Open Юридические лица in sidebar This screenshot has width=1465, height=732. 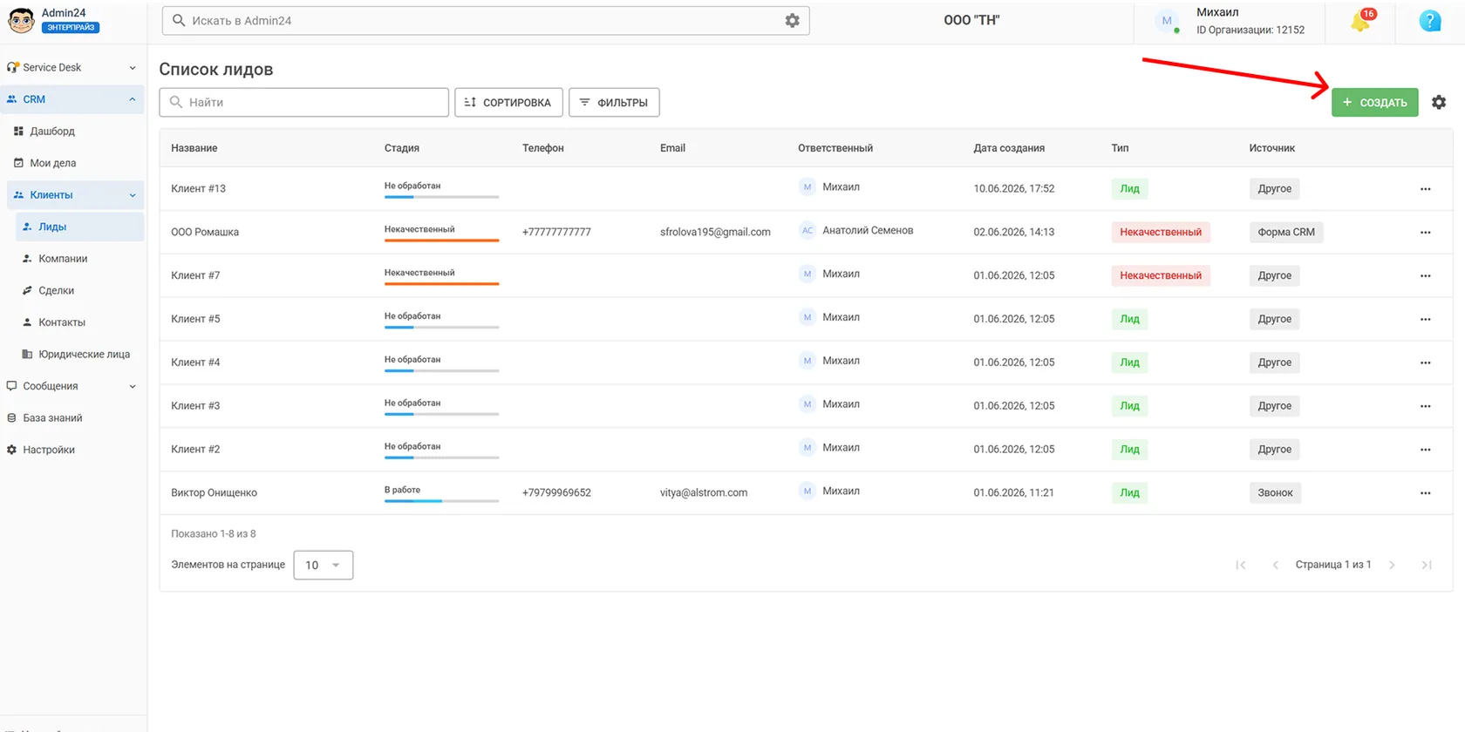(84, 354)
